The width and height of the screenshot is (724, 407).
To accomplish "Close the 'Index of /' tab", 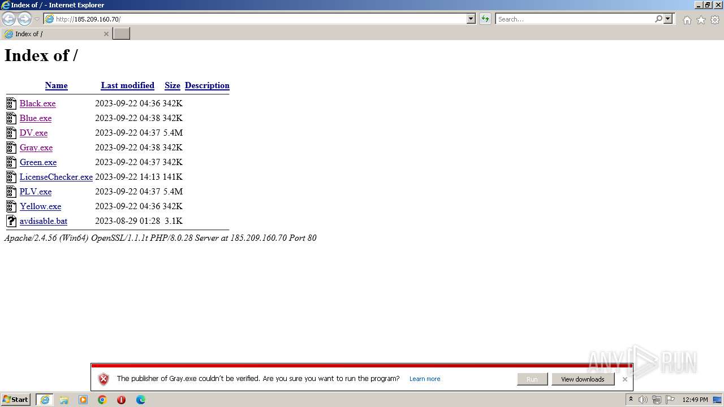I will coord(106,34).
